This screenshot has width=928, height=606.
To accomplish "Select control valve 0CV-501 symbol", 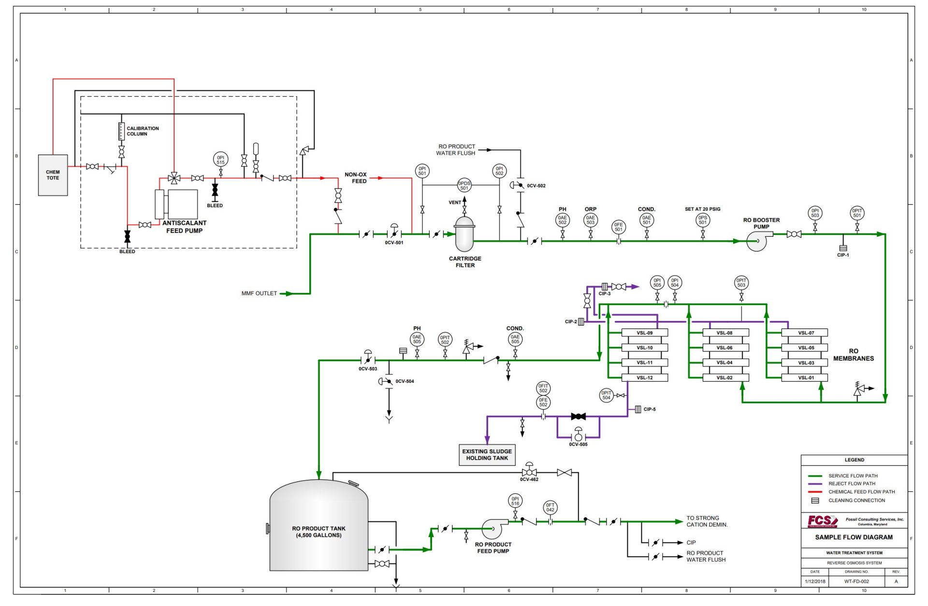I will (x=394, y=231).
